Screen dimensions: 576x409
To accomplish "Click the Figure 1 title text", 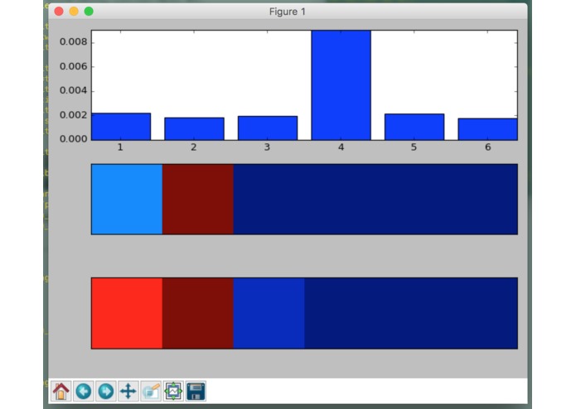I will (288, 12).
